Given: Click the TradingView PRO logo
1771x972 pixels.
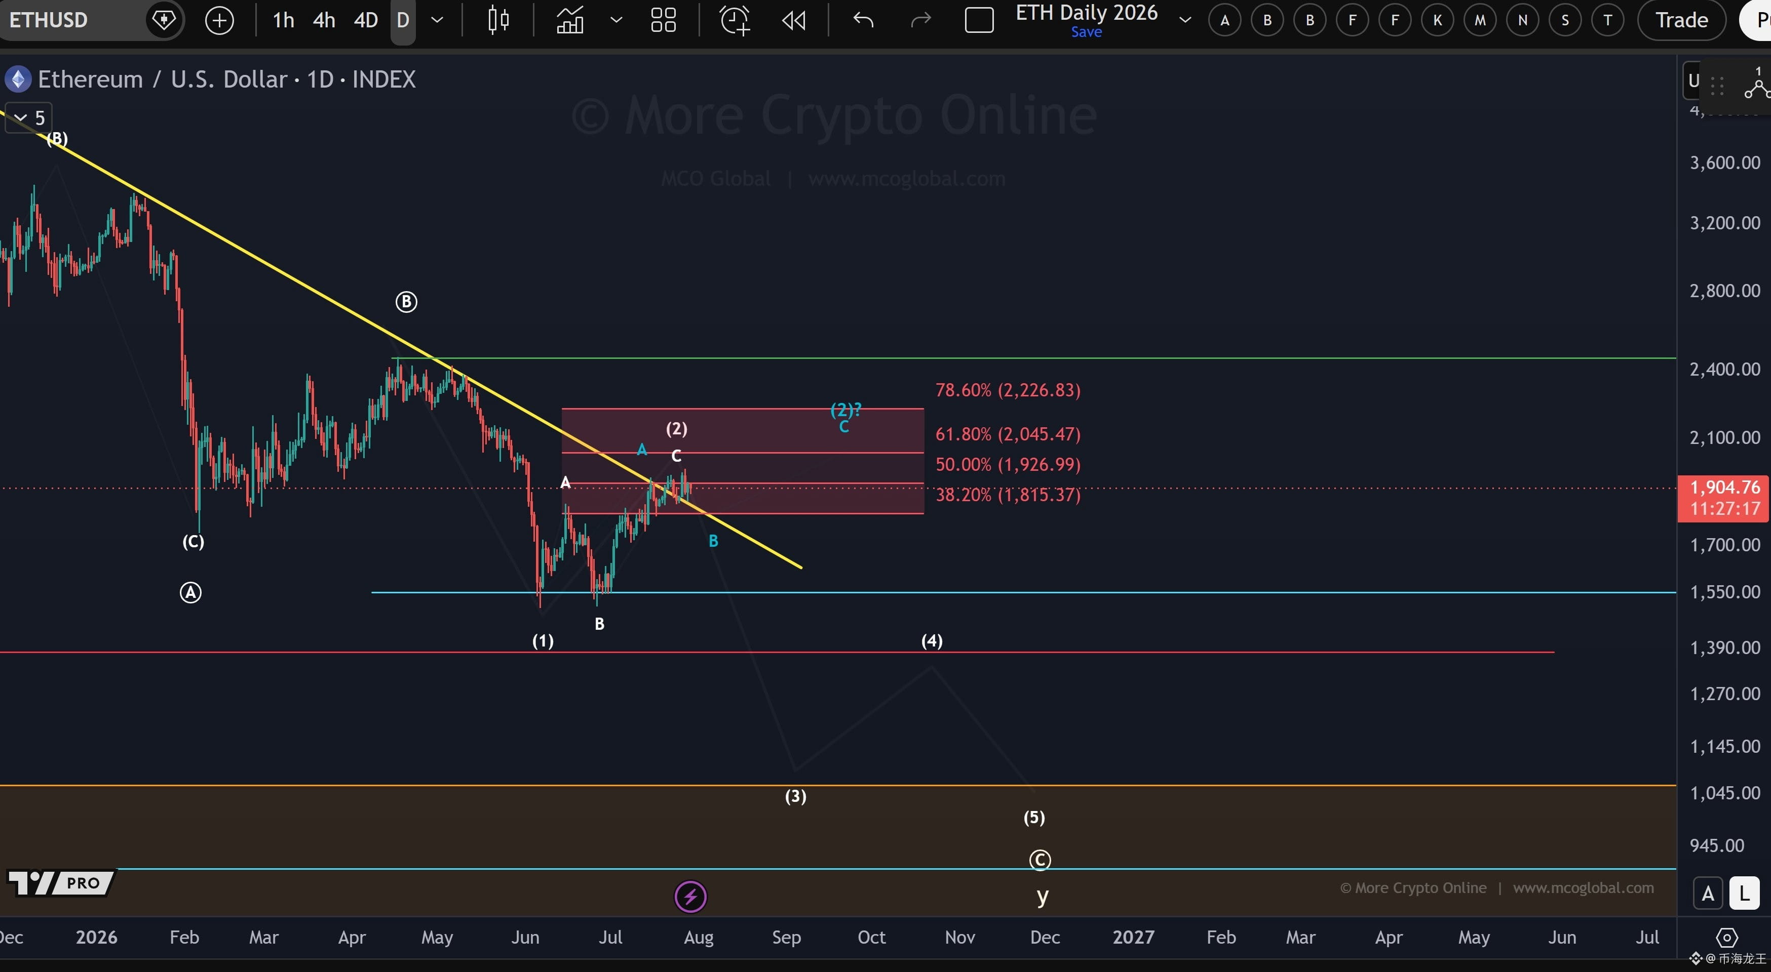Looking at the screenshot, I should pyautogui.click(x=60, y=883).
